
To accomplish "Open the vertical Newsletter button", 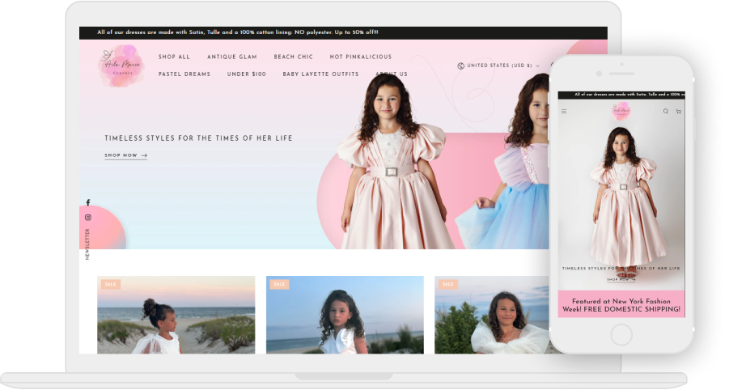I will pos(87,244).
